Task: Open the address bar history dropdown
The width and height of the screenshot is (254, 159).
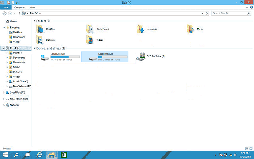Action: coord(201,13)
